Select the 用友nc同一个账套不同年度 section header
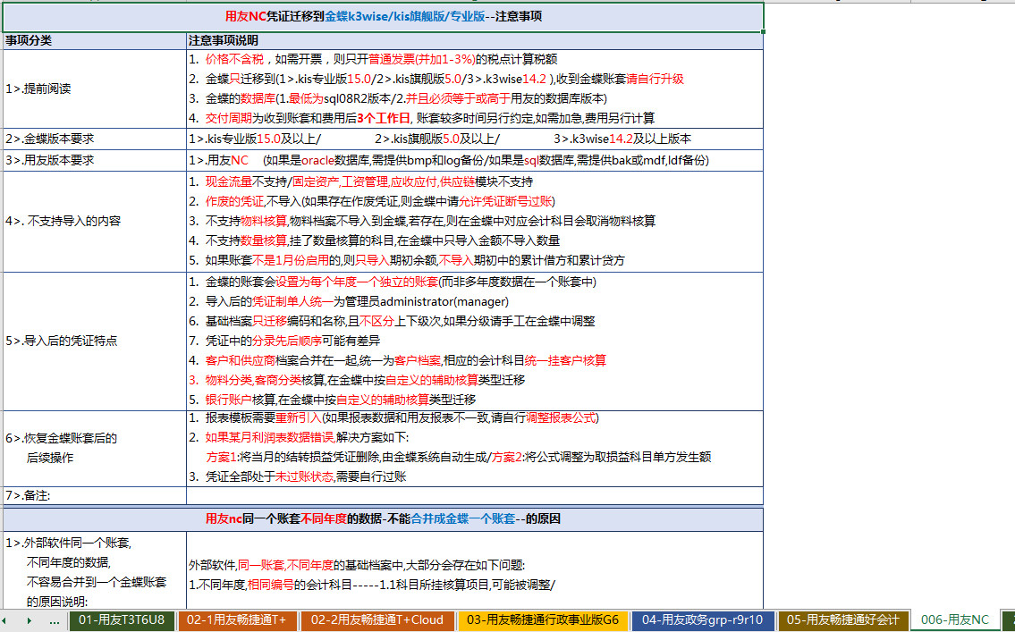The image size is (1015, 632). (383, 518)
